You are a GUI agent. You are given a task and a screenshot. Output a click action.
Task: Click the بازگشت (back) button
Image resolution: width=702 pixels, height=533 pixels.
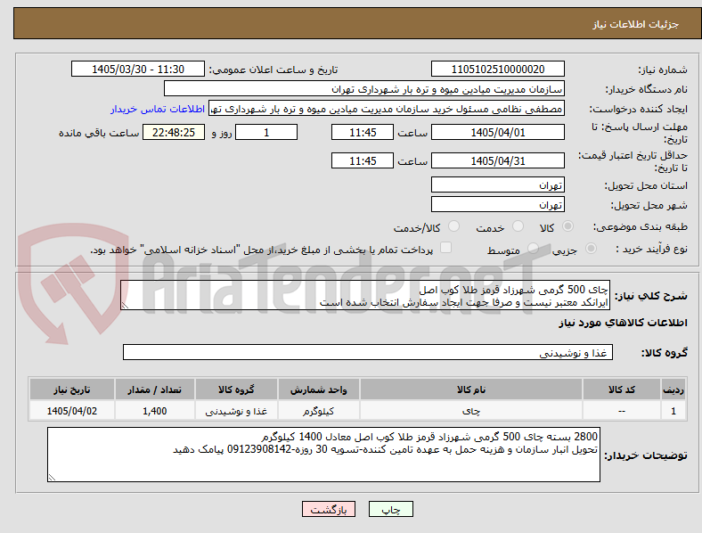(x=329, y=509)
